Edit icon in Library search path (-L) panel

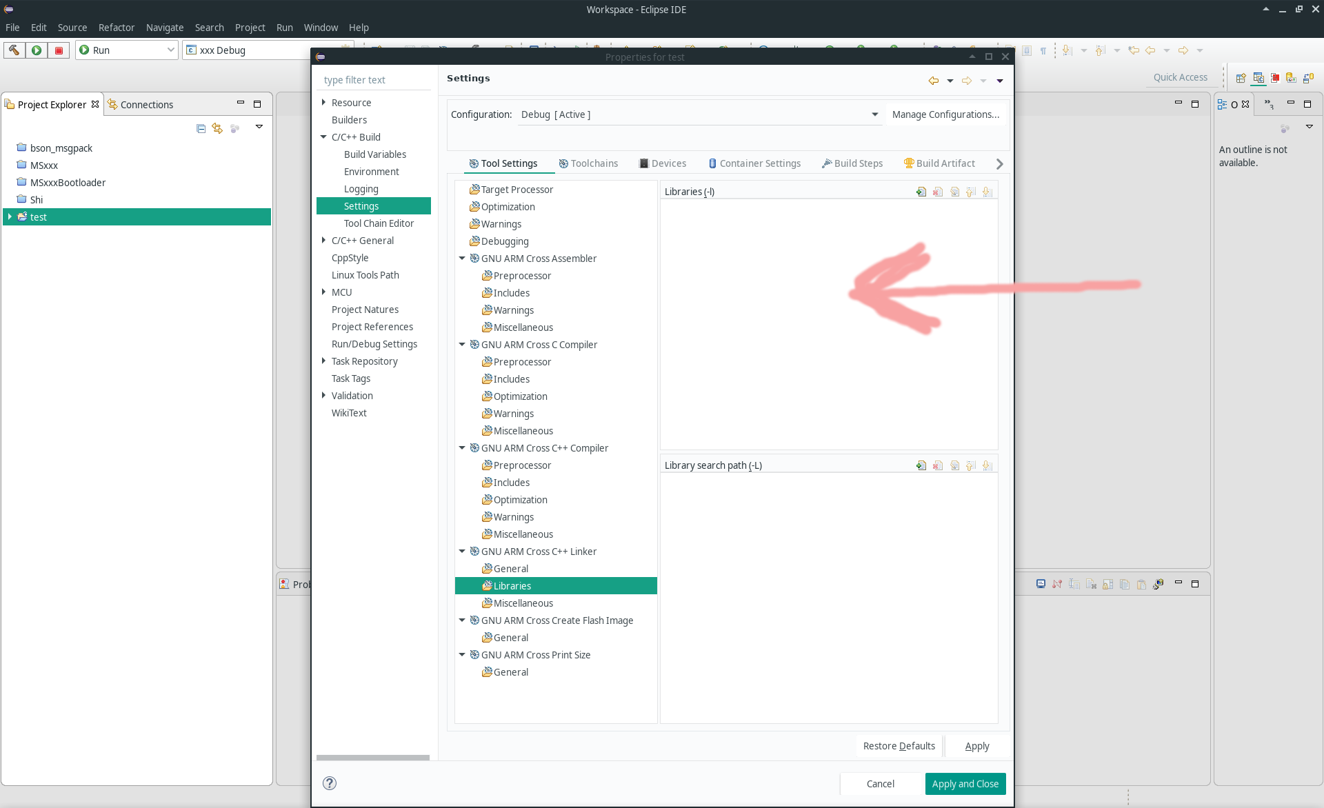click(x=954, y=465)
